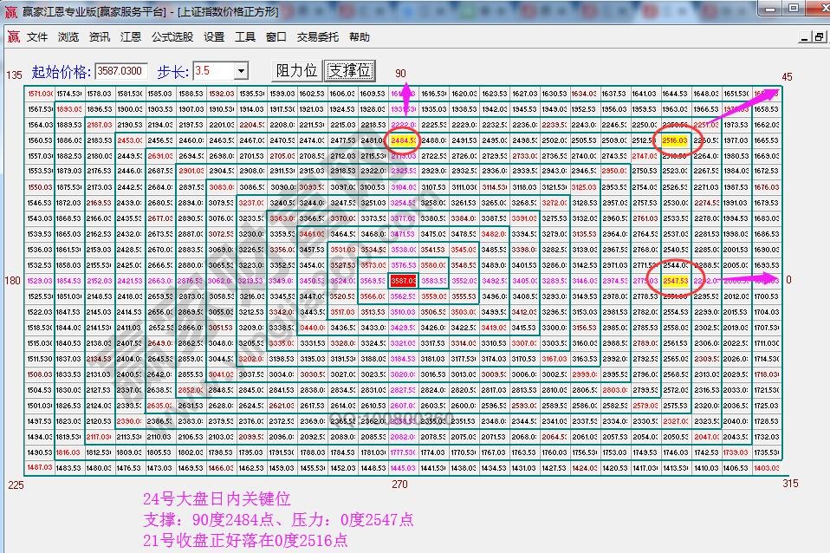Viewport: 830px width, 553px height.
Task: Open the 文件 menu
Action: [36, 36]
